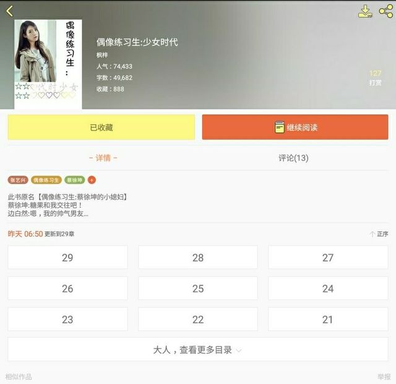Select the 张艺兴 tag
This screenshot has width=396, height=384.
(18, 180)
